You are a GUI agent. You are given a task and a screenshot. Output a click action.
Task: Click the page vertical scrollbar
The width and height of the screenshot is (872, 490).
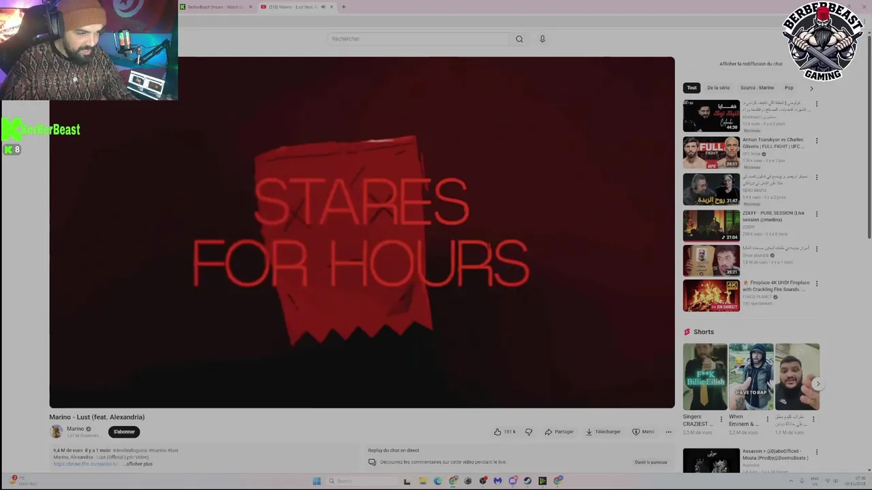tap(869, 136)
